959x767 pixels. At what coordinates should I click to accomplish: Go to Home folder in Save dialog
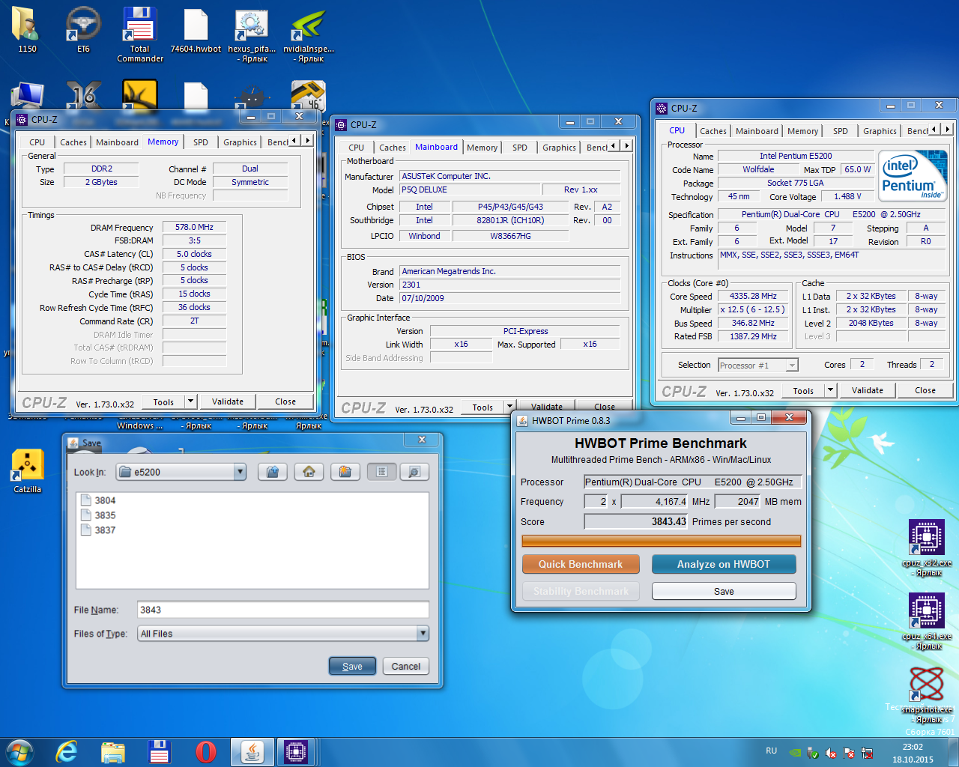(x=309, y=472)
